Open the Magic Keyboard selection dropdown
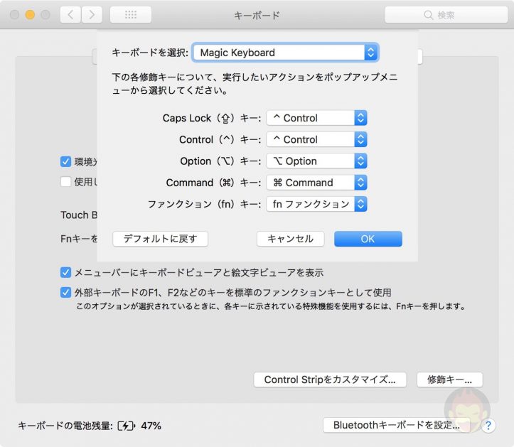This screenshot has width=514, height=447. (x=286, y=53)
